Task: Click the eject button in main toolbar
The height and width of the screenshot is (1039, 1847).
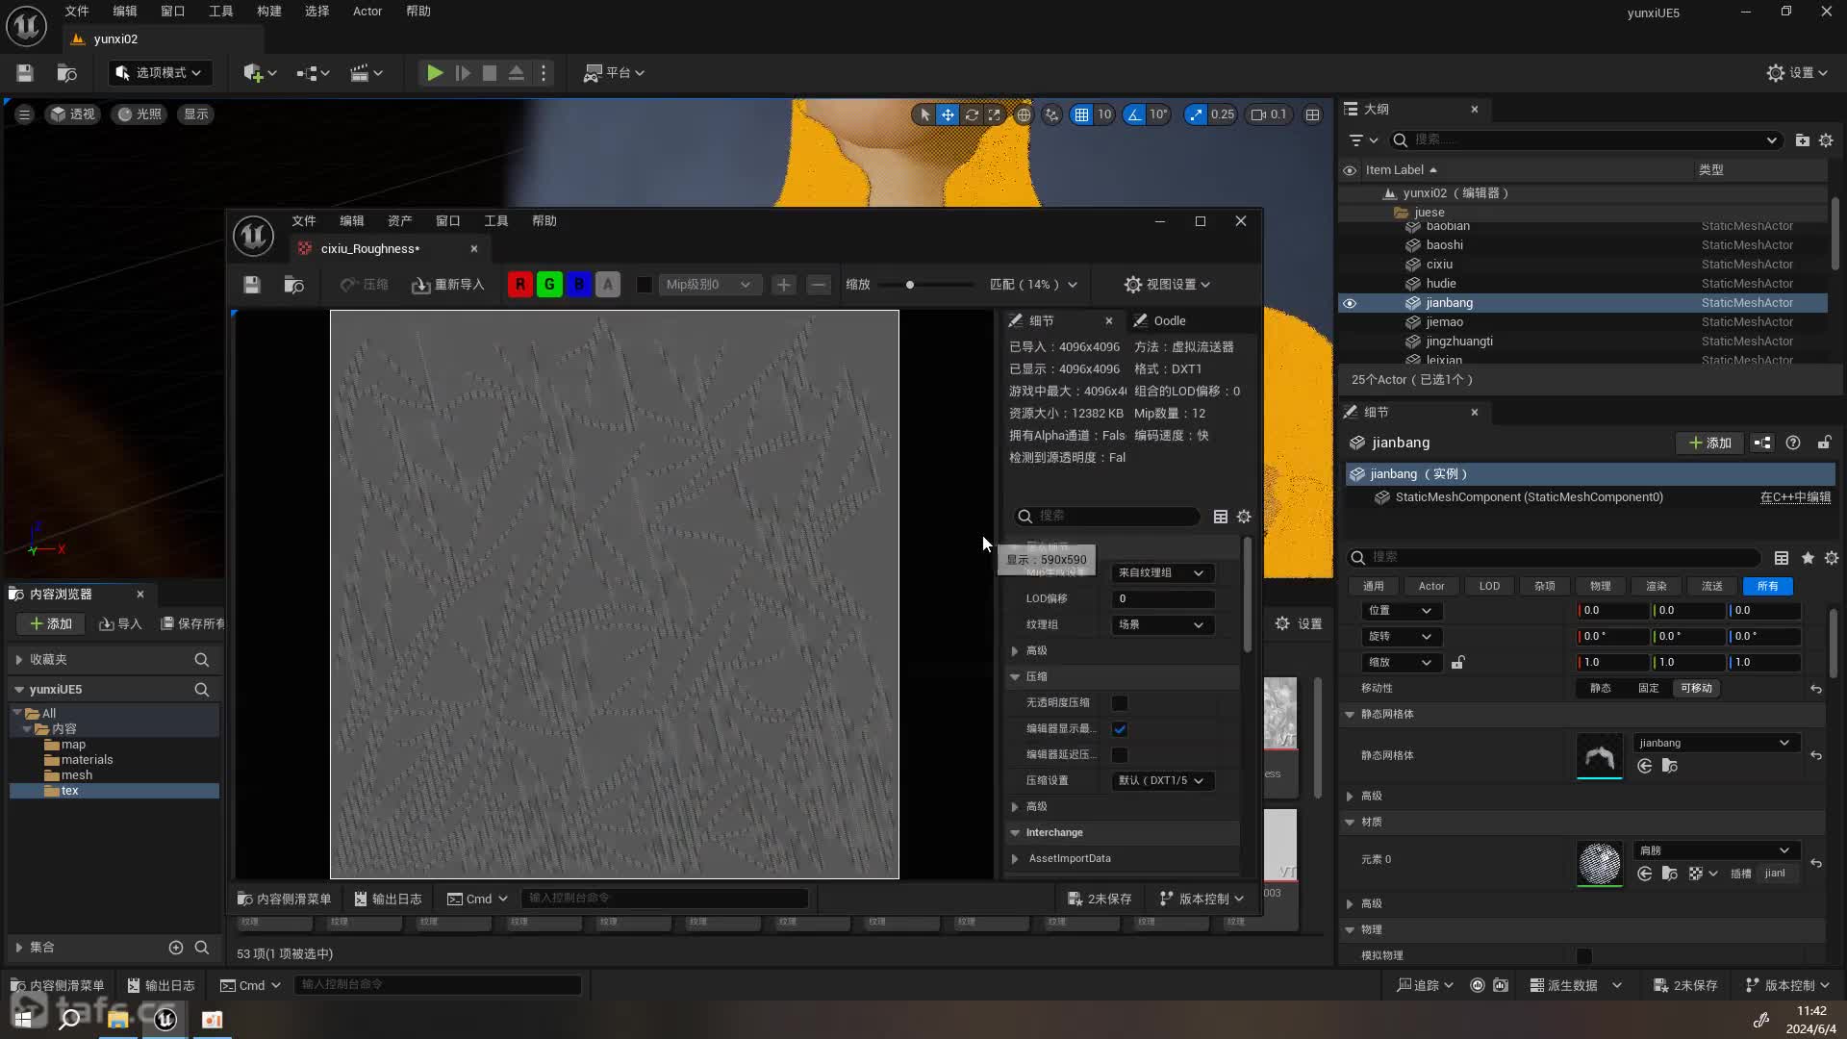Action: (x=517, y=73)
